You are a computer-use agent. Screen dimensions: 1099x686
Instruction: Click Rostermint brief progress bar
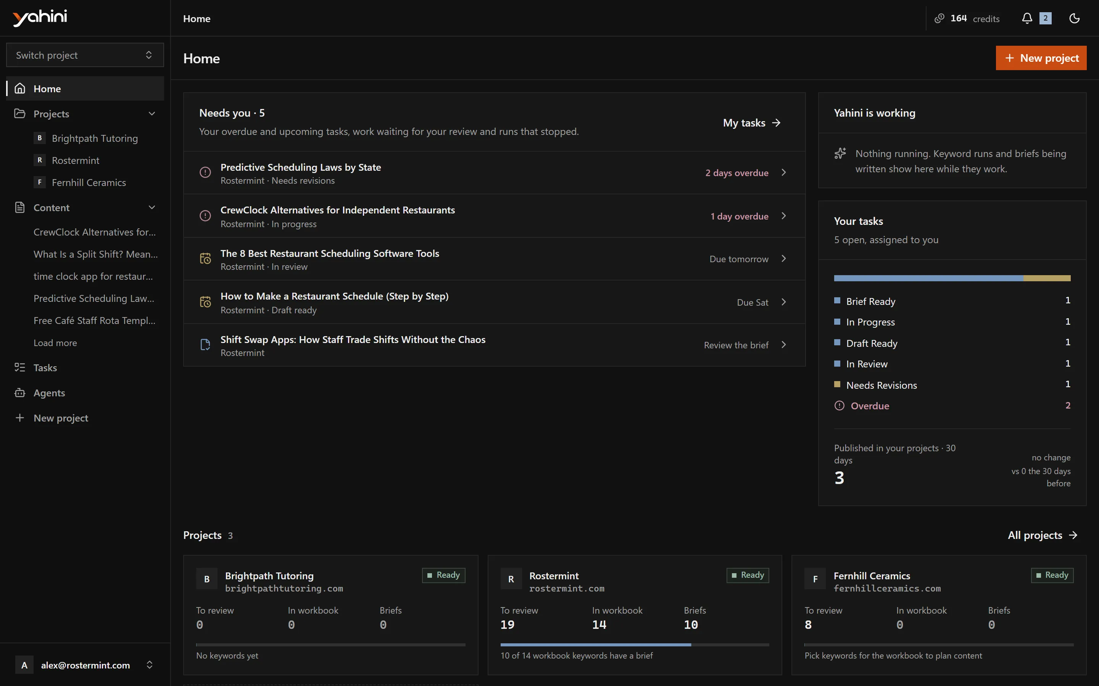[x=635, y=645]
